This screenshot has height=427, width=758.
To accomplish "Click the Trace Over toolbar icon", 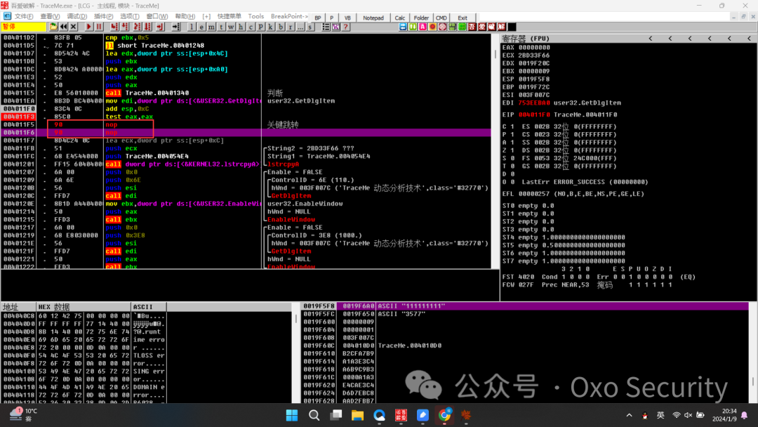I will (x=148, y=27).
